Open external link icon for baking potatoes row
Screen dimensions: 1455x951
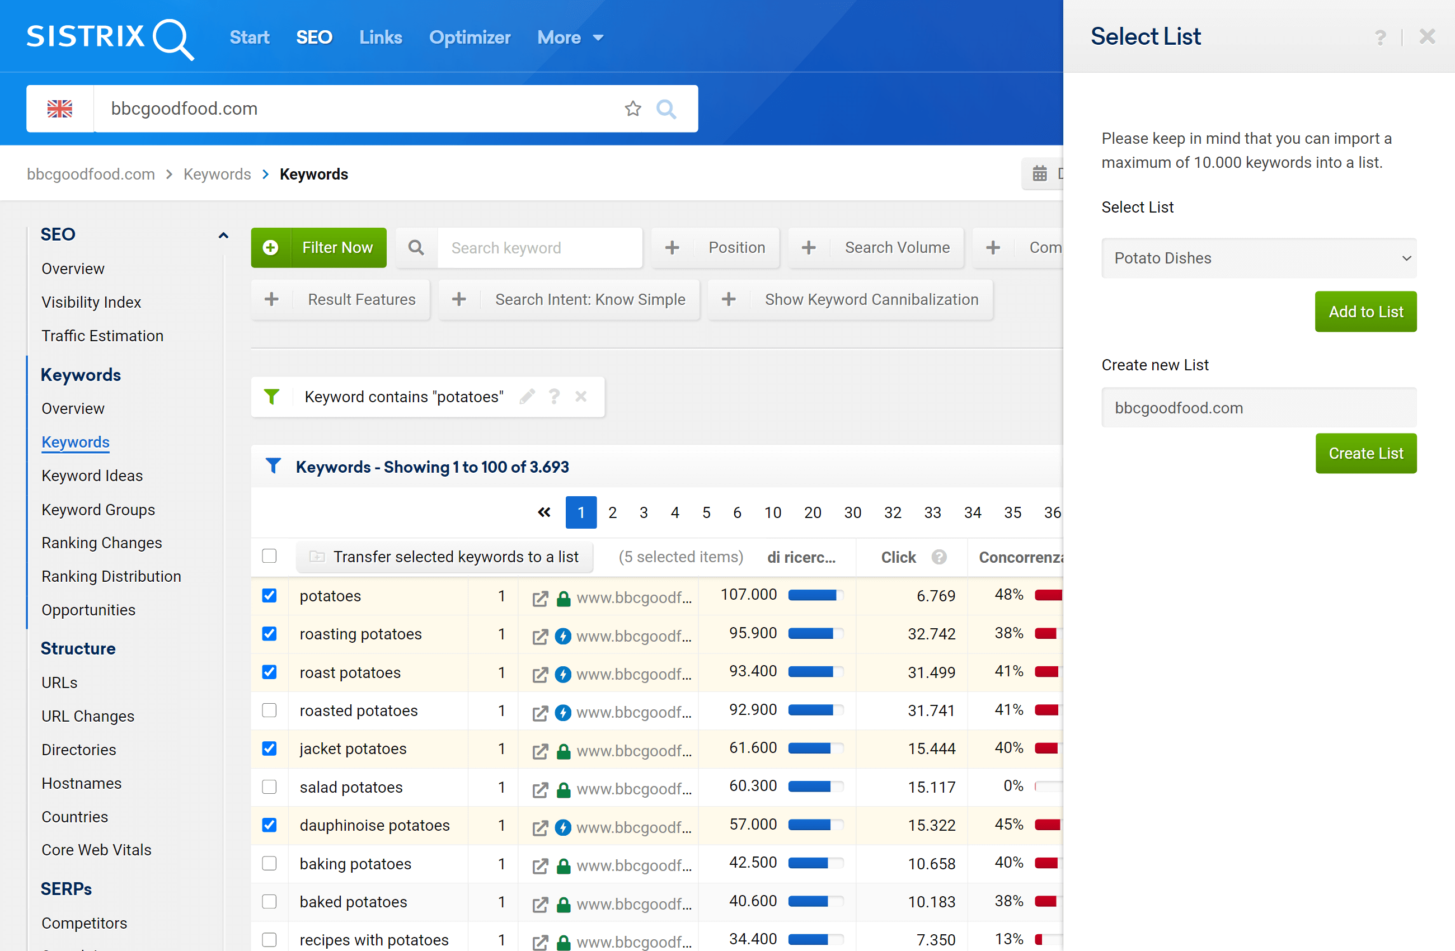click(540, 865)
